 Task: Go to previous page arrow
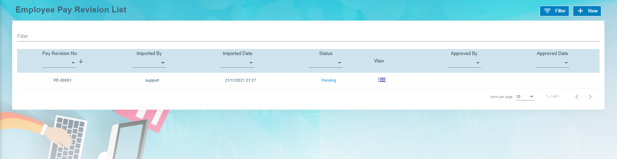[577, 97]
